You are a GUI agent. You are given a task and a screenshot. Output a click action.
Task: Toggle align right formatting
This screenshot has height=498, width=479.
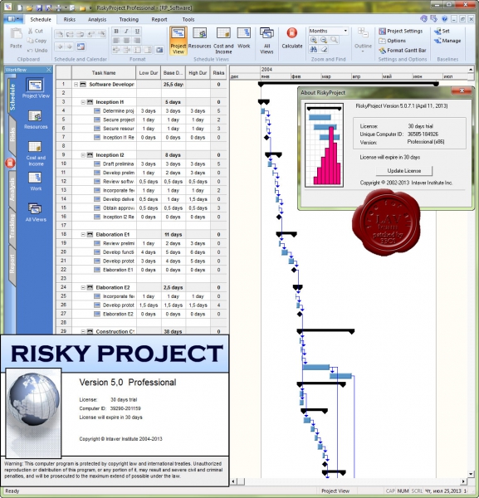(137, 41)
